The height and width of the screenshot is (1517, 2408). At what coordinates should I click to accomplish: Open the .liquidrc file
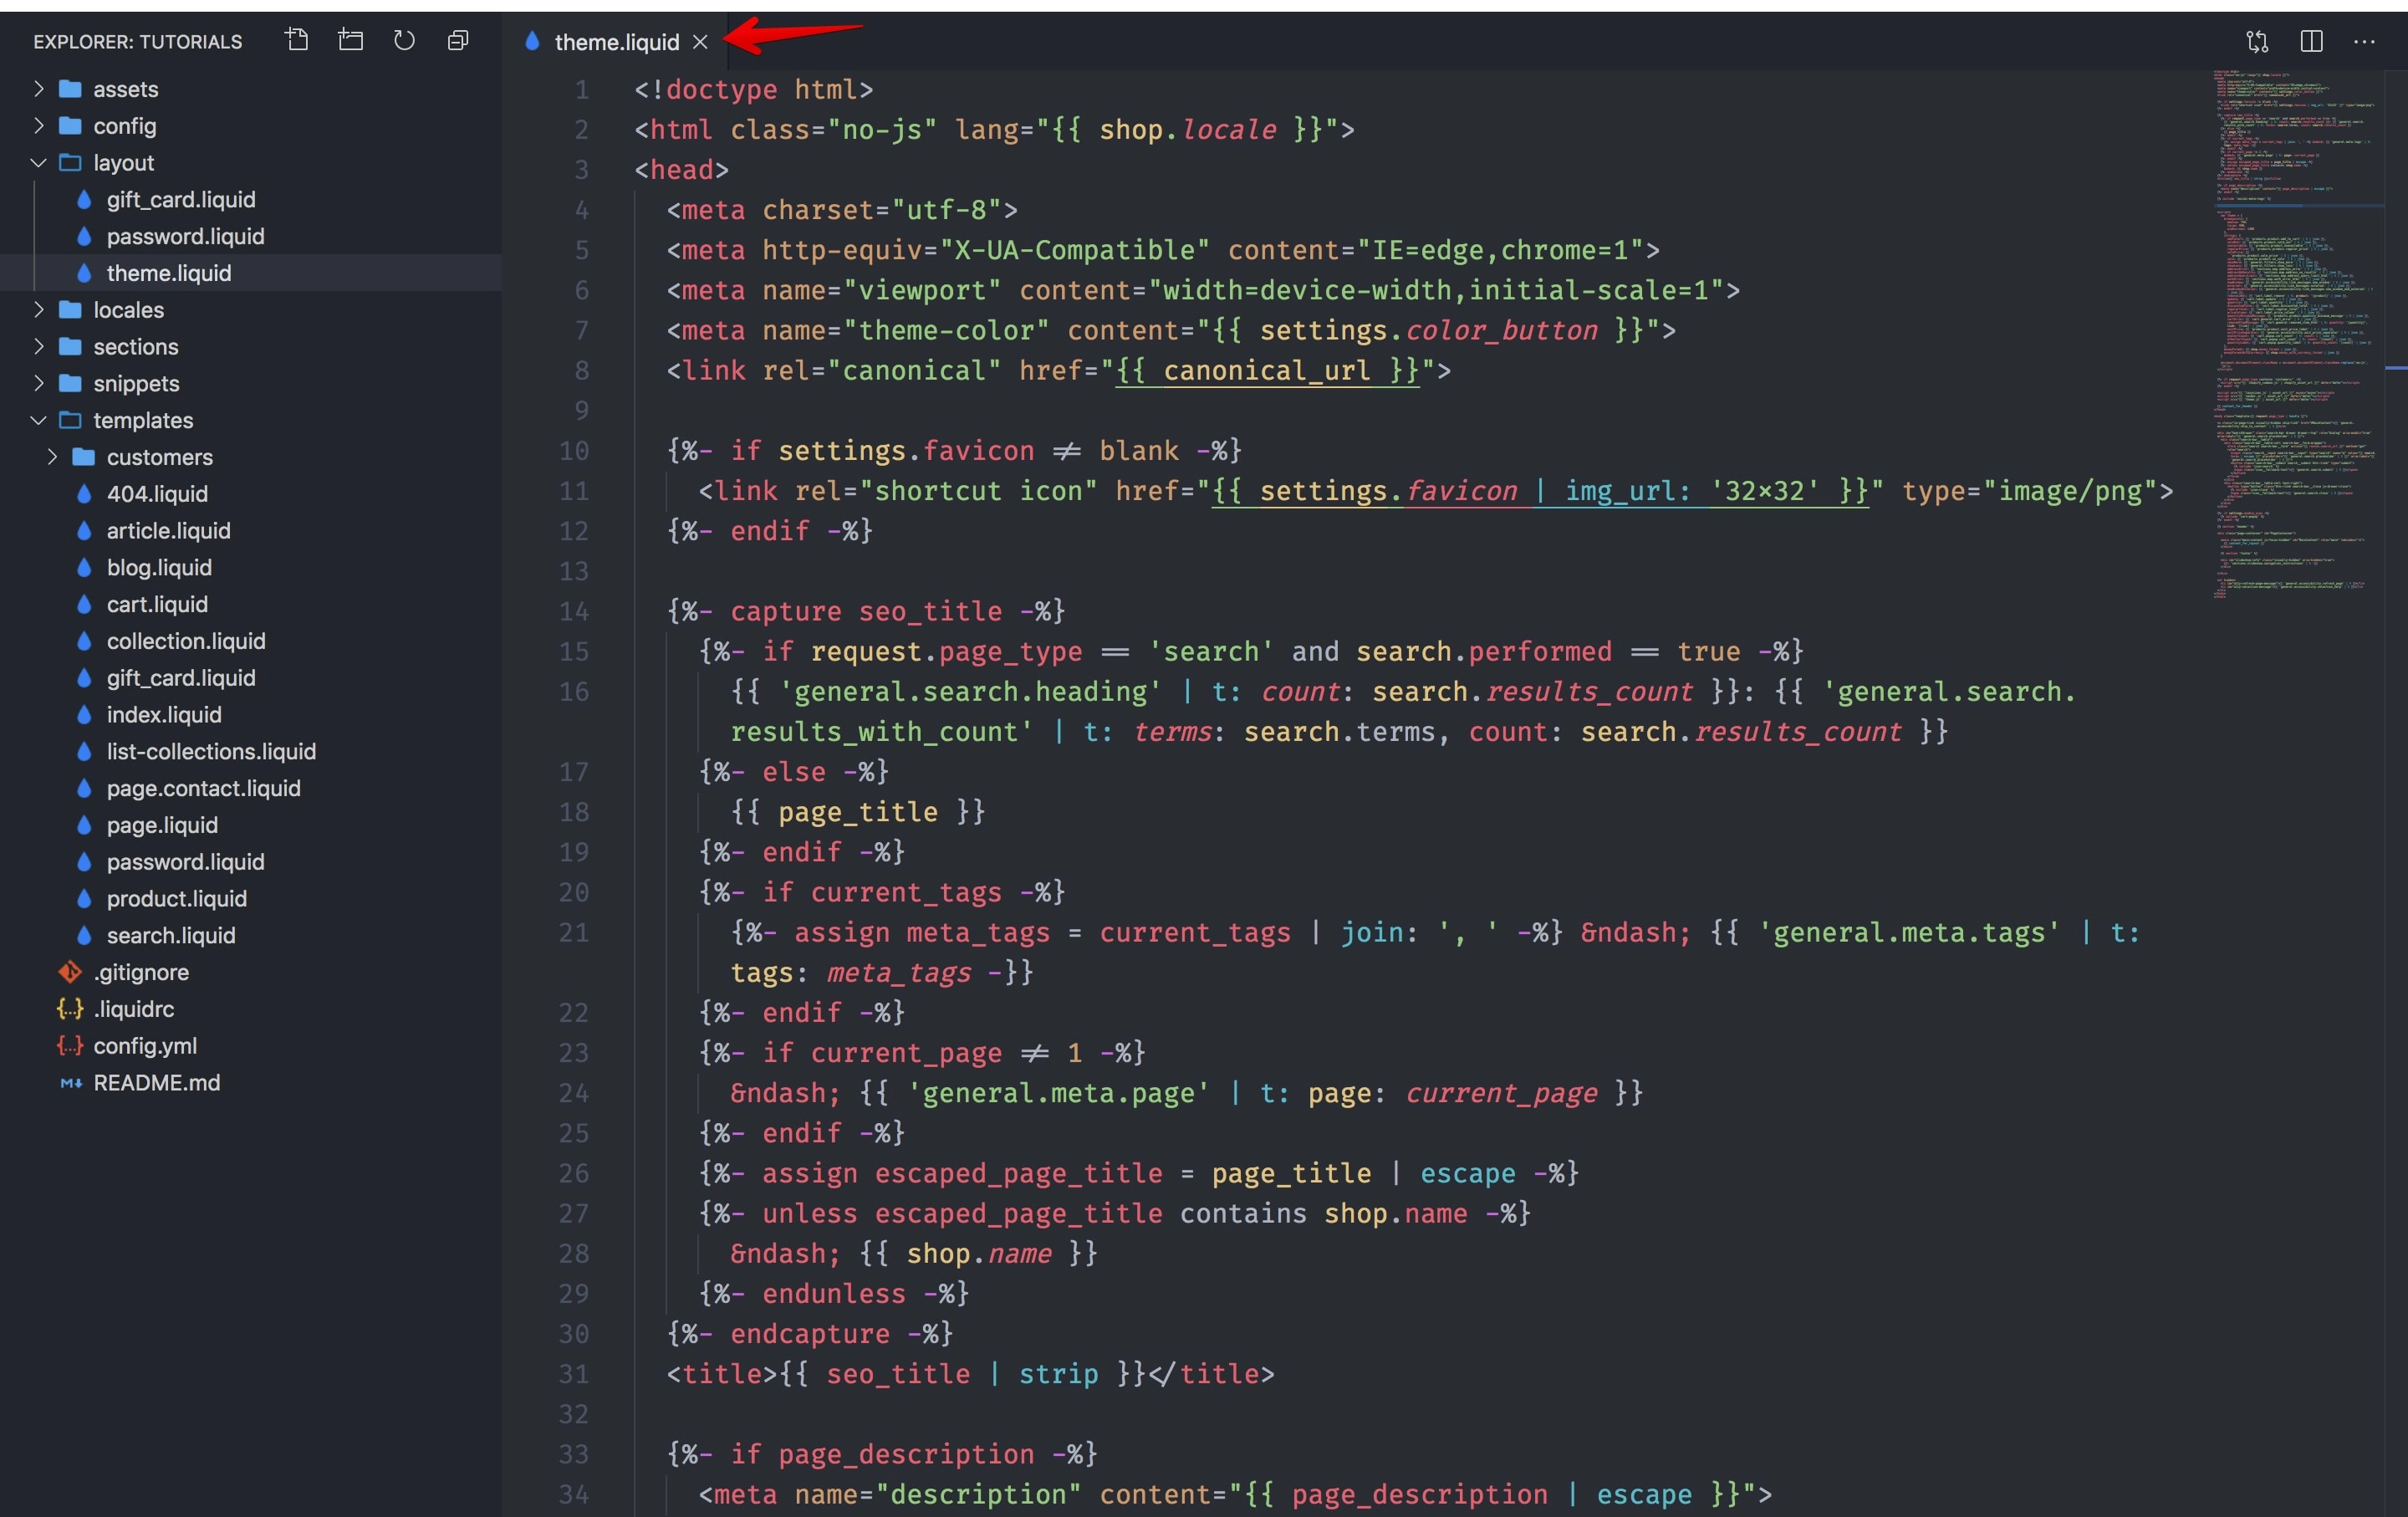click(250, 1009)
